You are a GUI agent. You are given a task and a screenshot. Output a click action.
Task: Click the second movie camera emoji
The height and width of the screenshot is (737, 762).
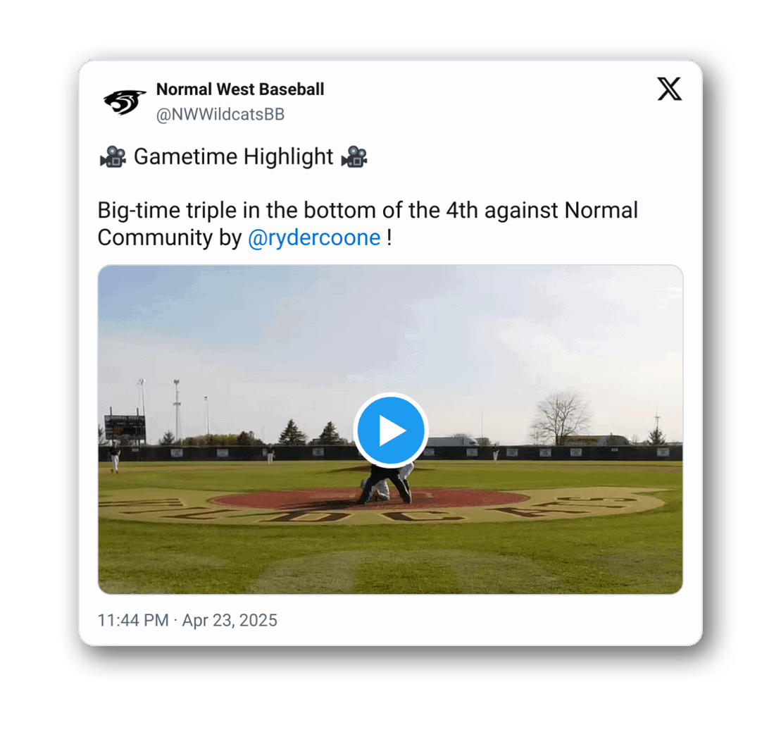pyautogui.click(x=354, y=156)
